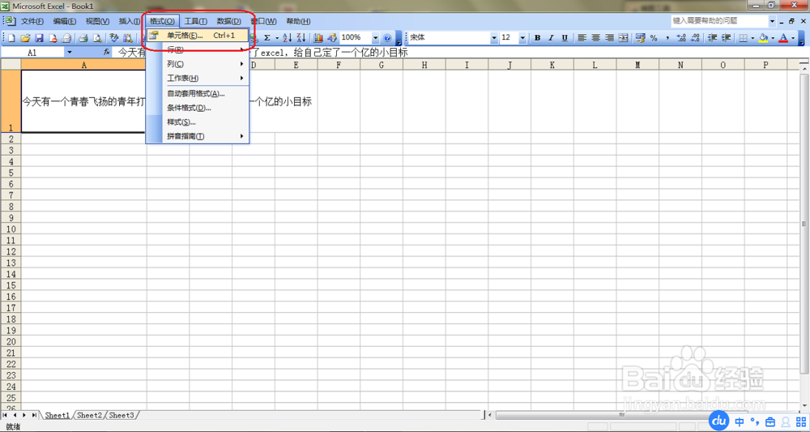Align text left in the cell

pos(582,38)
